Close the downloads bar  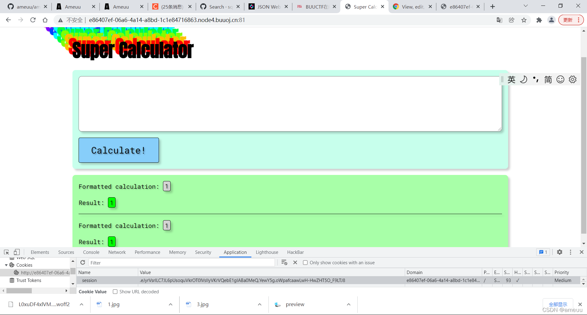pyautogui.click(x=580, y=304)
